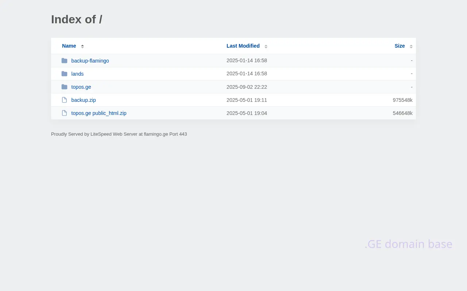Click the sort arrows beside Size header

click(x=411, y=46)
